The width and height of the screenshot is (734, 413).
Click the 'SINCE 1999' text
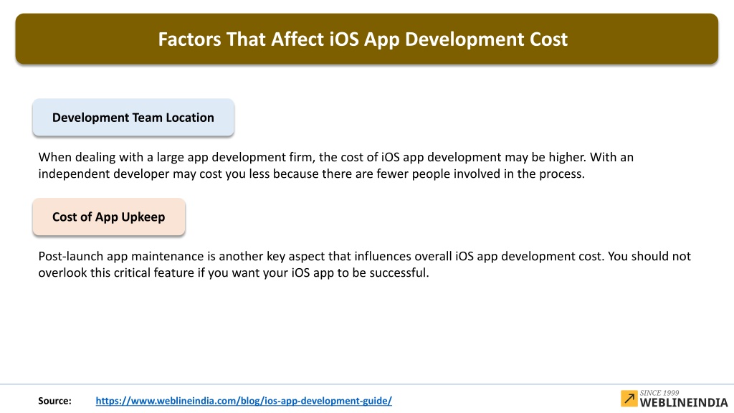659,393
